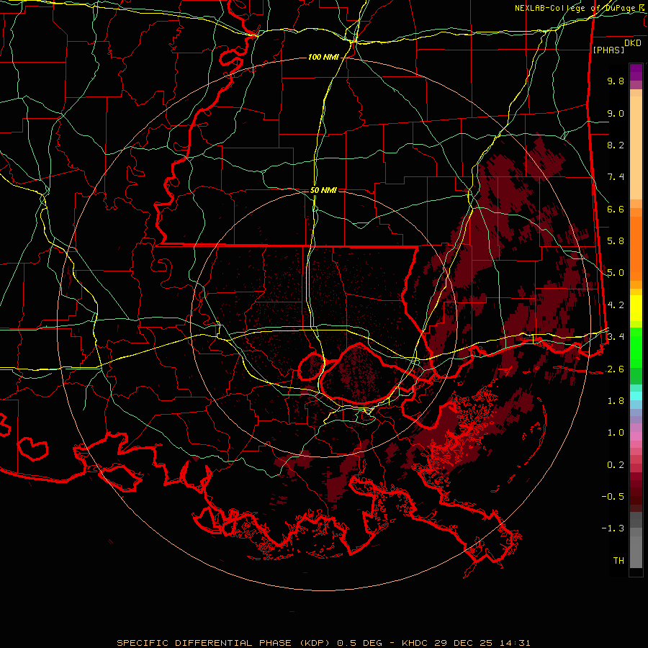This screenshot has width=648, height=648.
Task: Click the 1.0 value on color scale
Action: 616,433
